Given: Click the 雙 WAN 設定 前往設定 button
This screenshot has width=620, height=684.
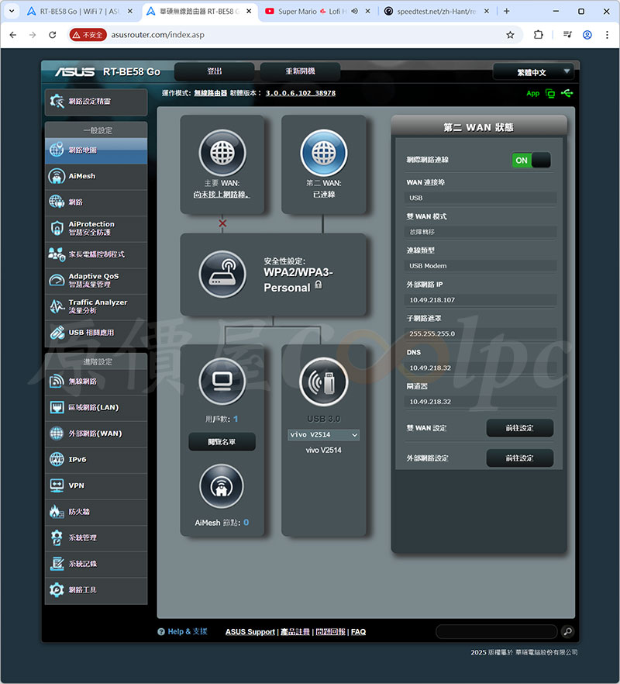Looking at the screenshot, I should 519,428.
